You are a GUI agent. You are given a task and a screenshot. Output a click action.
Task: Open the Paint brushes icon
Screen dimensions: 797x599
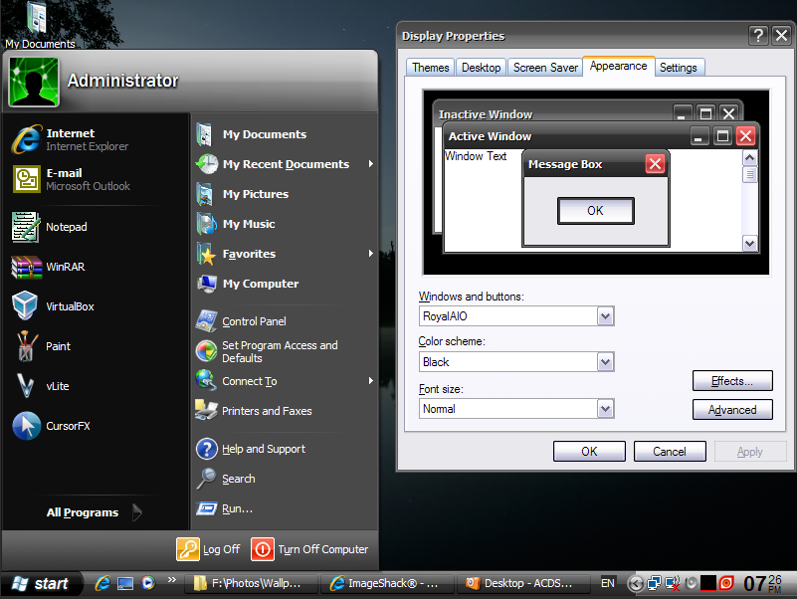[x=27, y=346]
